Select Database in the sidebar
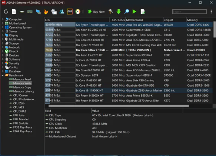 [x=13, y=71]
